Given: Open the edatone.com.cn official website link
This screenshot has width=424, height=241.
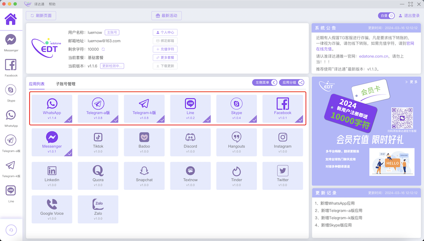Looking at the screenshot, I should point(374,56).
